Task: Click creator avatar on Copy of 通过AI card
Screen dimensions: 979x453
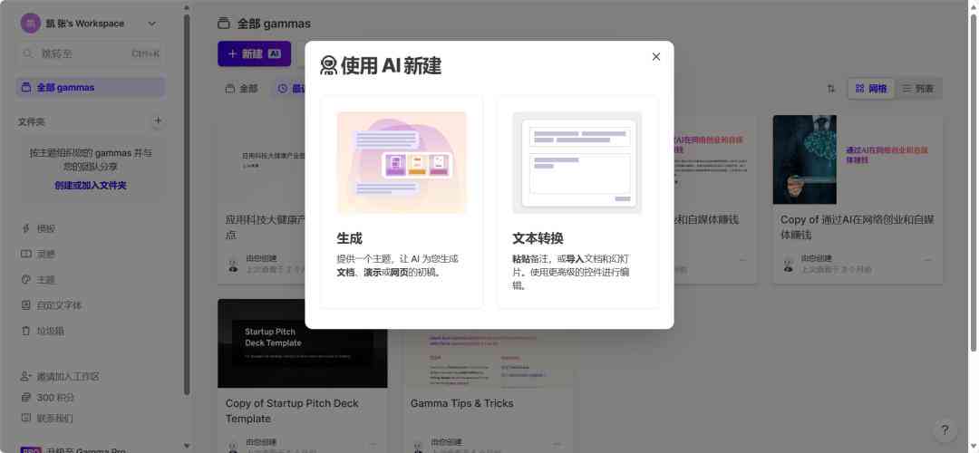Action: point(788,264)
